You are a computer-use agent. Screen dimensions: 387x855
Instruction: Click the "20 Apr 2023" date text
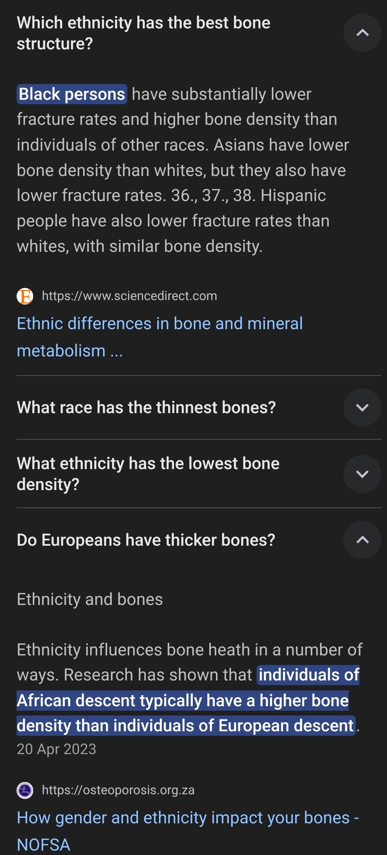[x=56, y=749]
